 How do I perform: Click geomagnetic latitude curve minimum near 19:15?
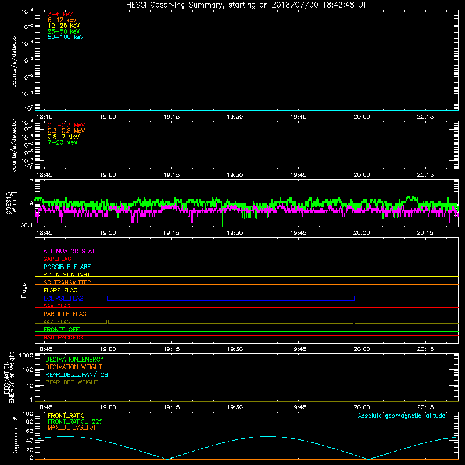click(167, 459)
